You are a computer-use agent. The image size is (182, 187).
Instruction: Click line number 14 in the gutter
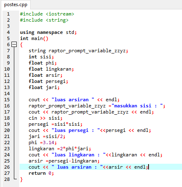(7, 93)
